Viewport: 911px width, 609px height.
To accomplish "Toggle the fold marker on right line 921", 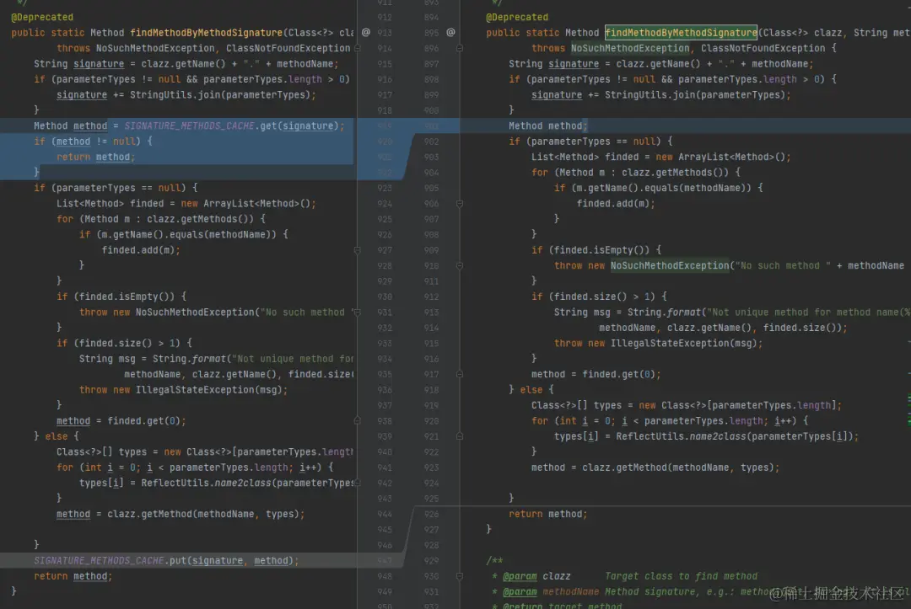I will pos(460,436).
